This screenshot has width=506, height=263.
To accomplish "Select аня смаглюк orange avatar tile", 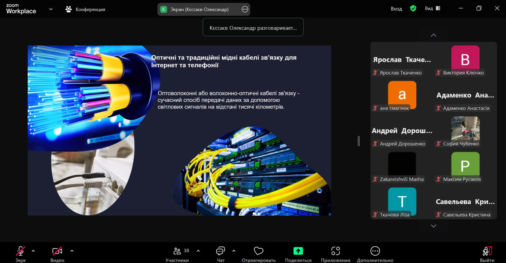I will click(x=402, y=94).
